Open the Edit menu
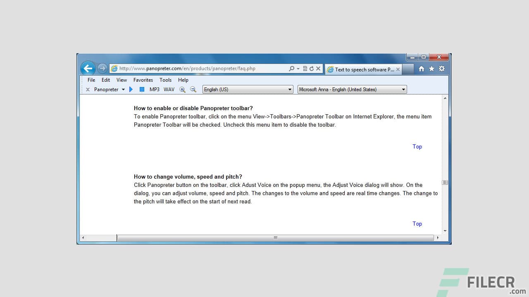 [x=106, y=80]
